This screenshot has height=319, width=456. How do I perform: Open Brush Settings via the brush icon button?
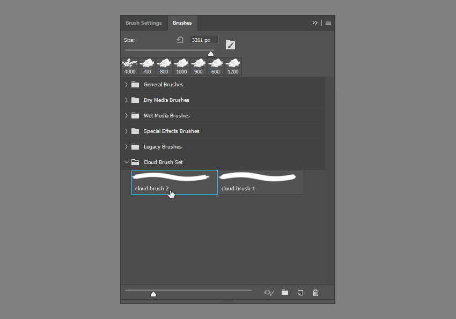(x=230, y=44)
